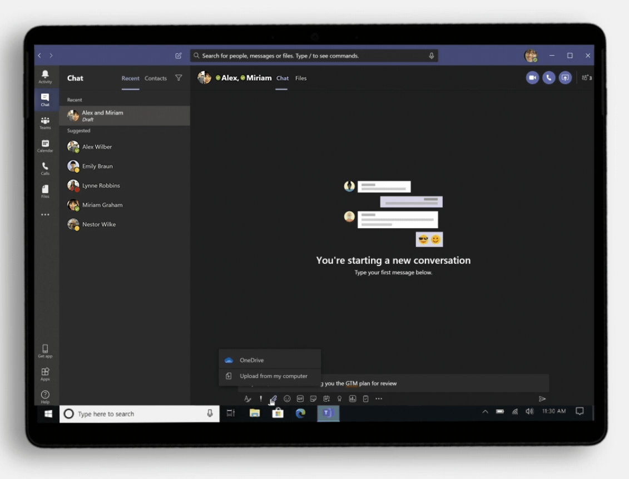Open the screen sharing button
The height and width of the screenshot is (479, 629).
[x=565, y=78]
